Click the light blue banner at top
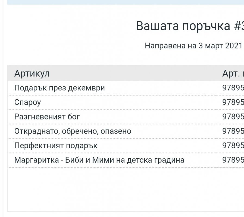This screenshot has height=217, width=244. pyautogui.click(x=125, y=2)
